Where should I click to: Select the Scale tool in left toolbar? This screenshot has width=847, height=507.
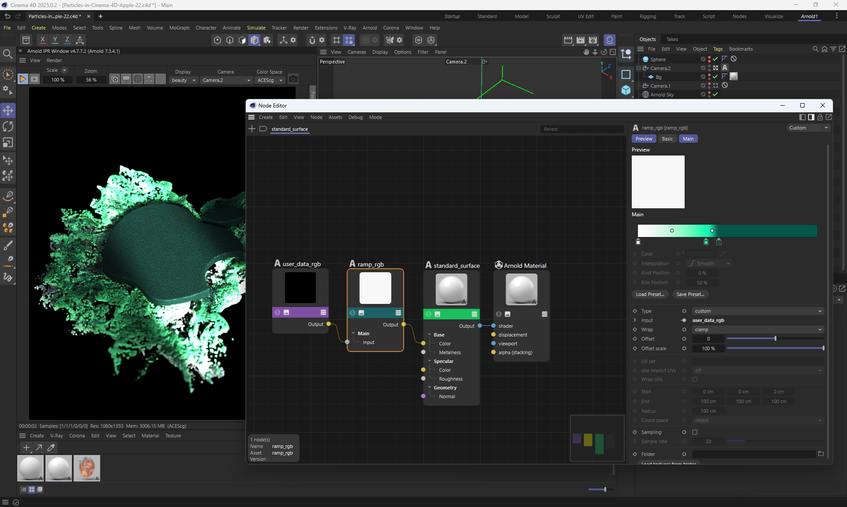coord(8,143)
